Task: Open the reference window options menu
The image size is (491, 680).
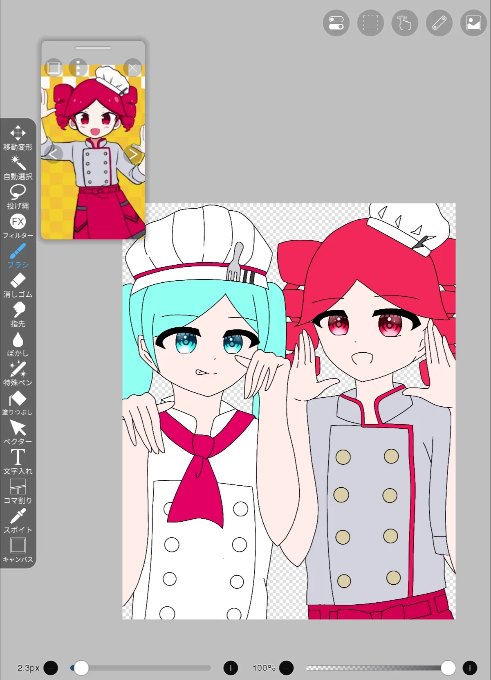Action: coord(78,68)
